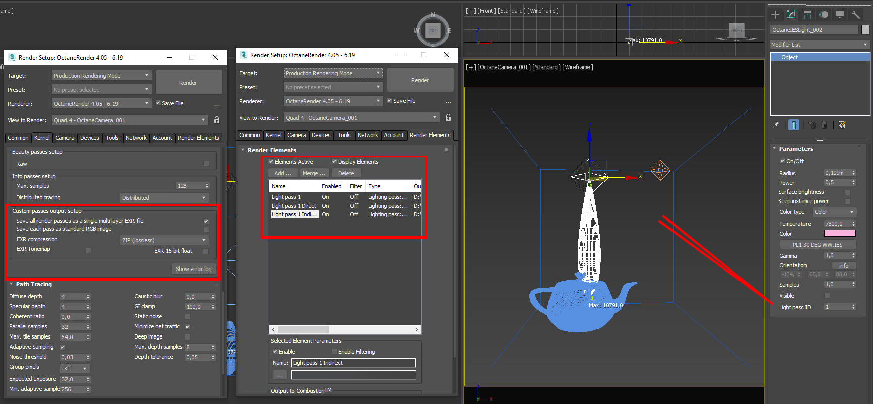This screenshot has width=873, height=404.
Task: Open View to Render dropdown in Render Elements window
Action: [361, 118]
